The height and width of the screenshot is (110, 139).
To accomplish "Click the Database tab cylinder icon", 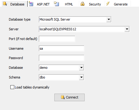I will pos(5,4).
